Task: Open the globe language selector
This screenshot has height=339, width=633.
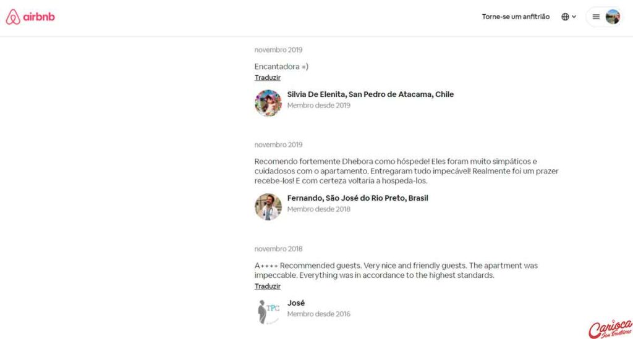Action: tap(565, 17)
